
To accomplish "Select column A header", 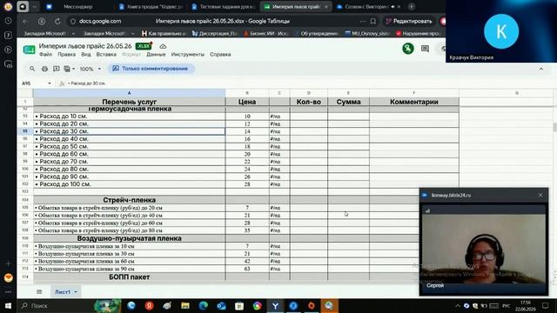I will pos(130,93).
